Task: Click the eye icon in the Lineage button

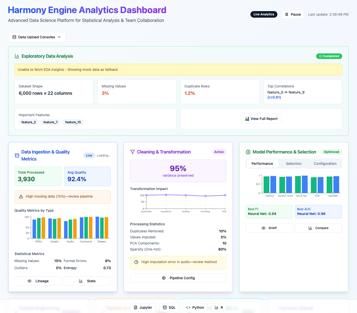Action: [x=29, y=281]
